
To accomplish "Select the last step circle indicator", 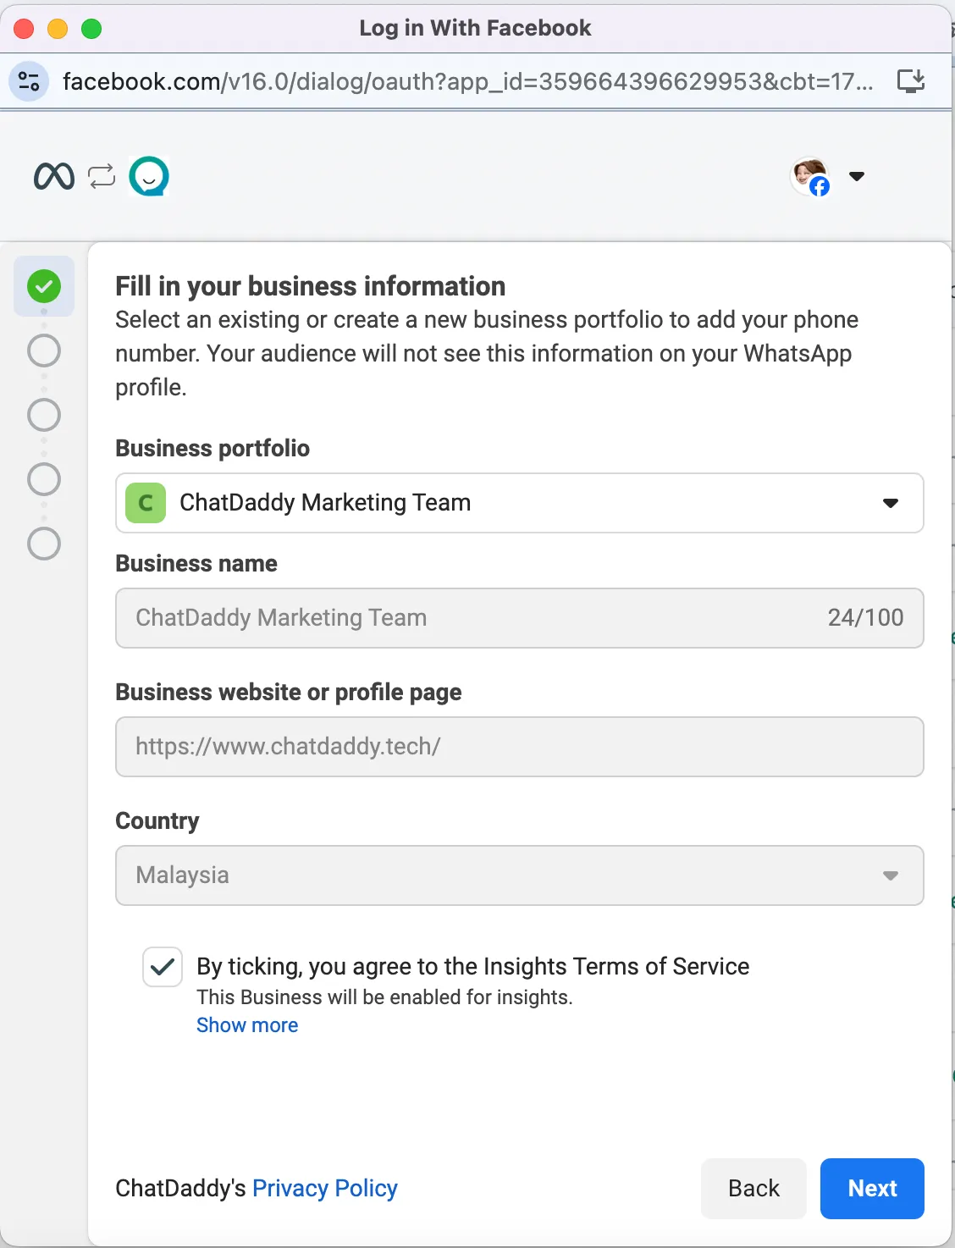I will coord(44,544).
